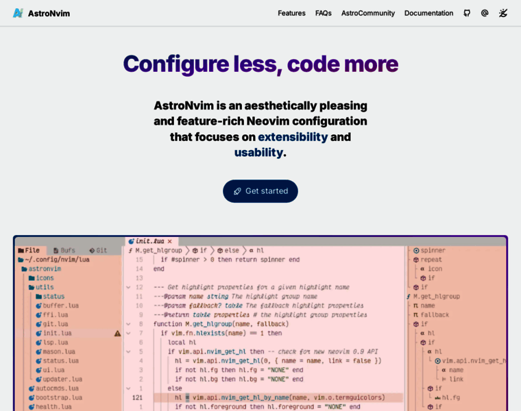The width and height of the screenshot is (521, 411).
Task: Open lsp.lua in file tree
Action: [x=52, y=342]
